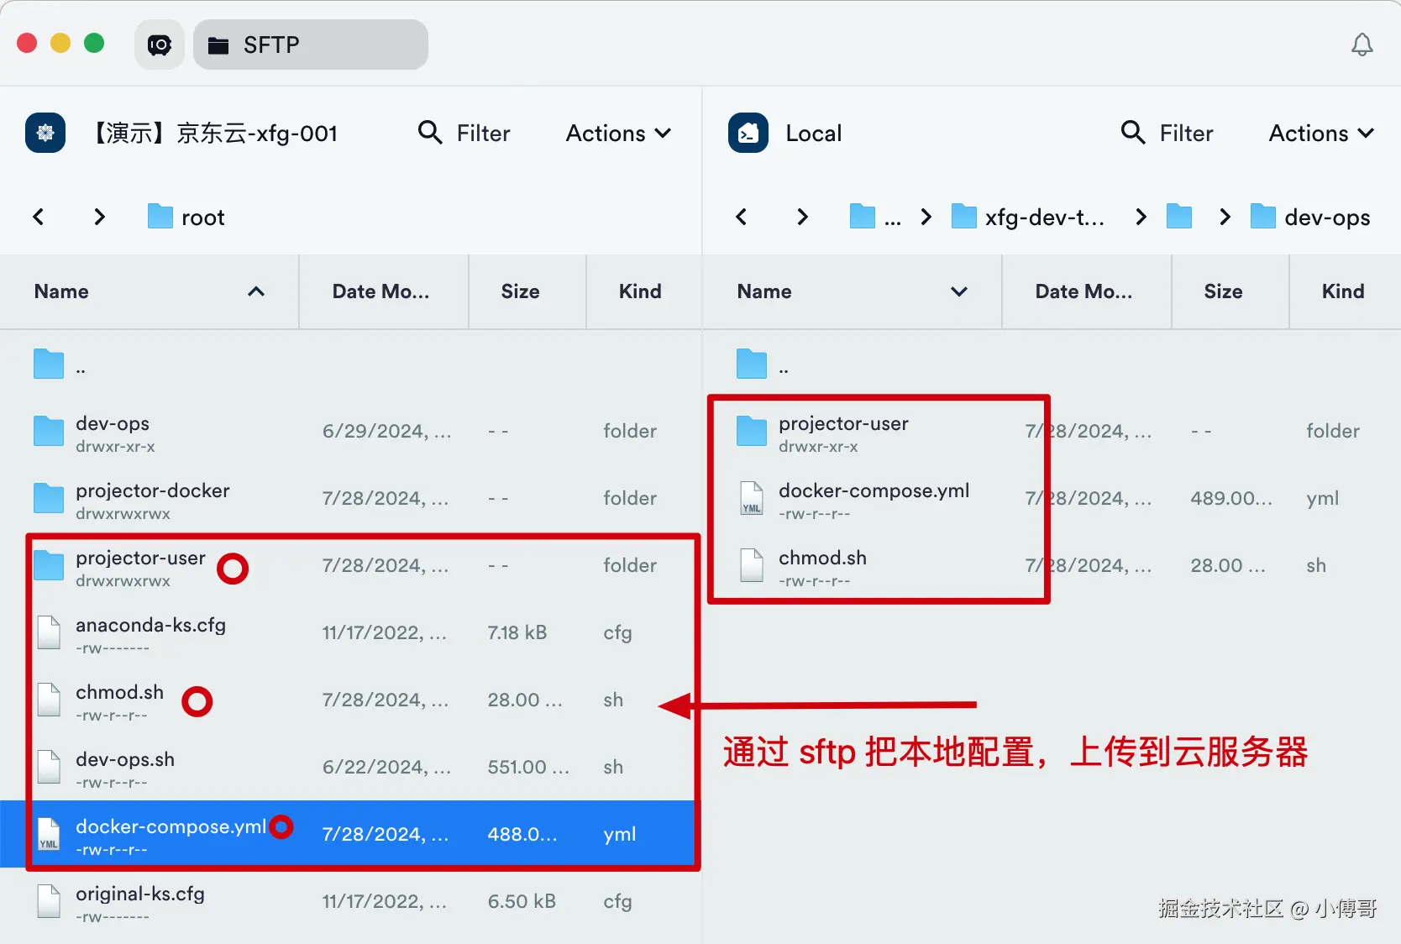The height and width of the screenshot is (944, 1401).
Task: Go back in remote pane navigation
Action: 39,217
